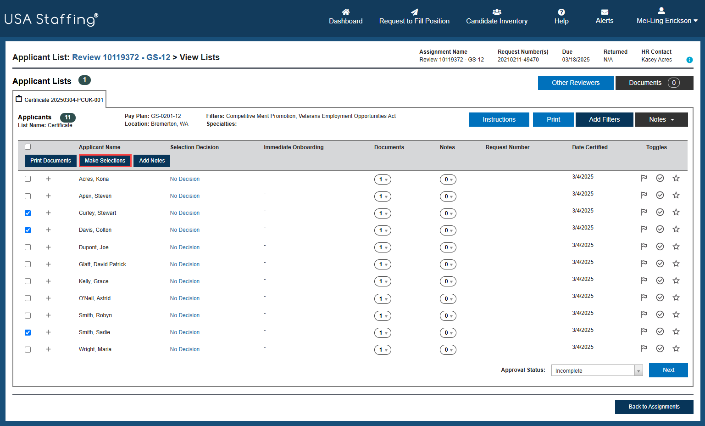Screen dimensions: 705x426
Task: Star the Glatt, David Patrick row
Action: [x=676, y=263]
